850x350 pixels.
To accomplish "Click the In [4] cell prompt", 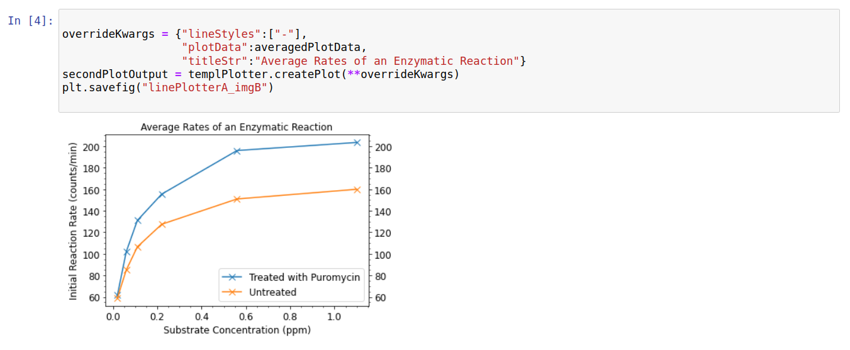I will coord(30,21).
